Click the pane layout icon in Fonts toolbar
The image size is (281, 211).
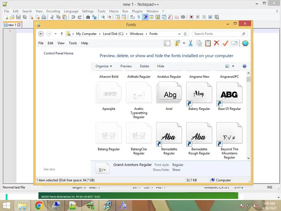point(167,43)
